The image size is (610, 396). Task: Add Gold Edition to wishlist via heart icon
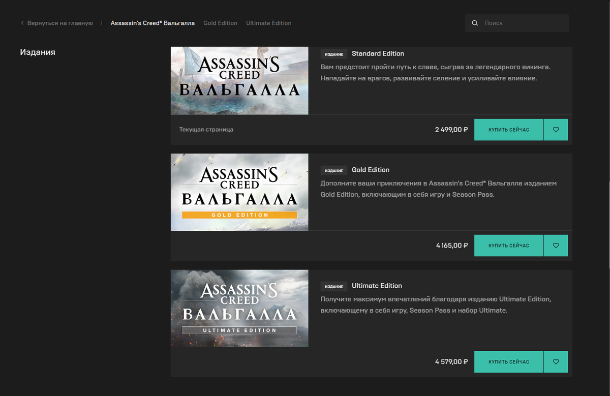556,246
